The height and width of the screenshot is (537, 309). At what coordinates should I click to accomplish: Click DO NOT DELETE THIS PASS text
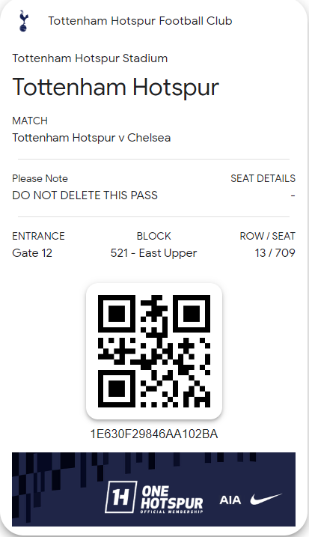(85, 195)
